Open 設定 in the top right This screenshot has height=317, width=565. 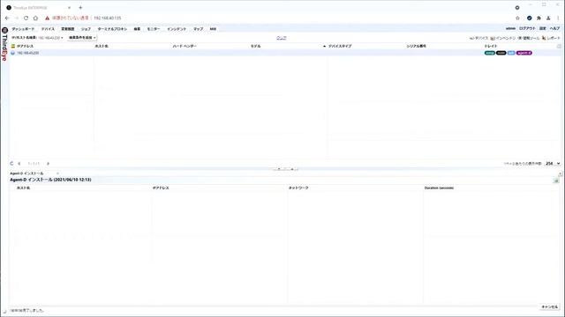(543, 28)
